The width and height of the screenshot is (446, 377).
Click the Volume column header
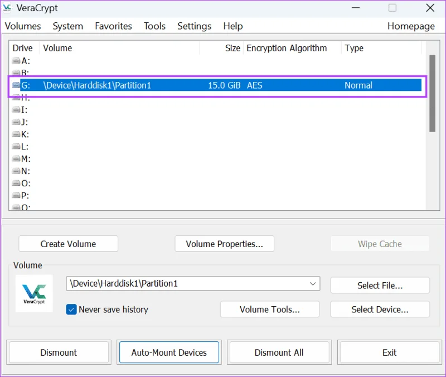click(x=119, y=48)
